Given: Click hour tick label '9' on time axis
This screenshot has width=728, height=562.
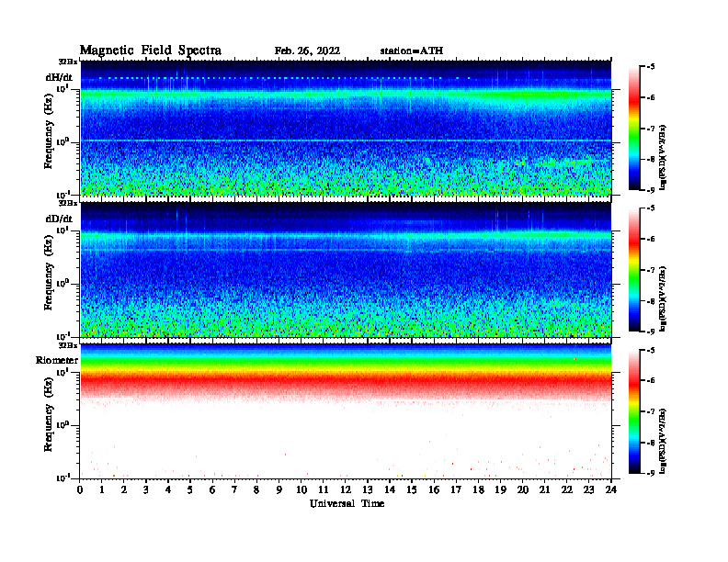Looking at the screenshot, I should tap(279, 489).
